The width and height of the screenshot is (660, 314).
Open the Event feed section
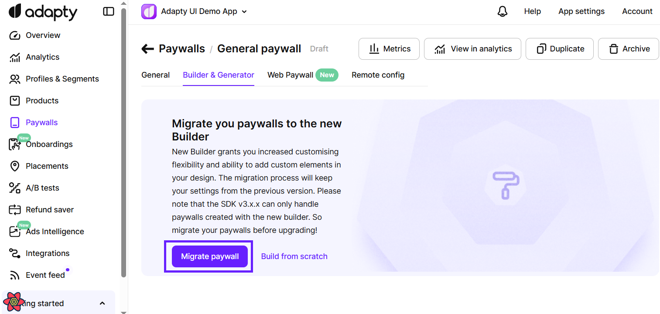click(44, 275)
